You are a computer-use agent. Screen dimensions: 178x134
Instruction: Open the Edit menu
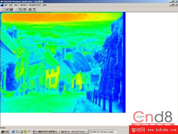(11, 5)
